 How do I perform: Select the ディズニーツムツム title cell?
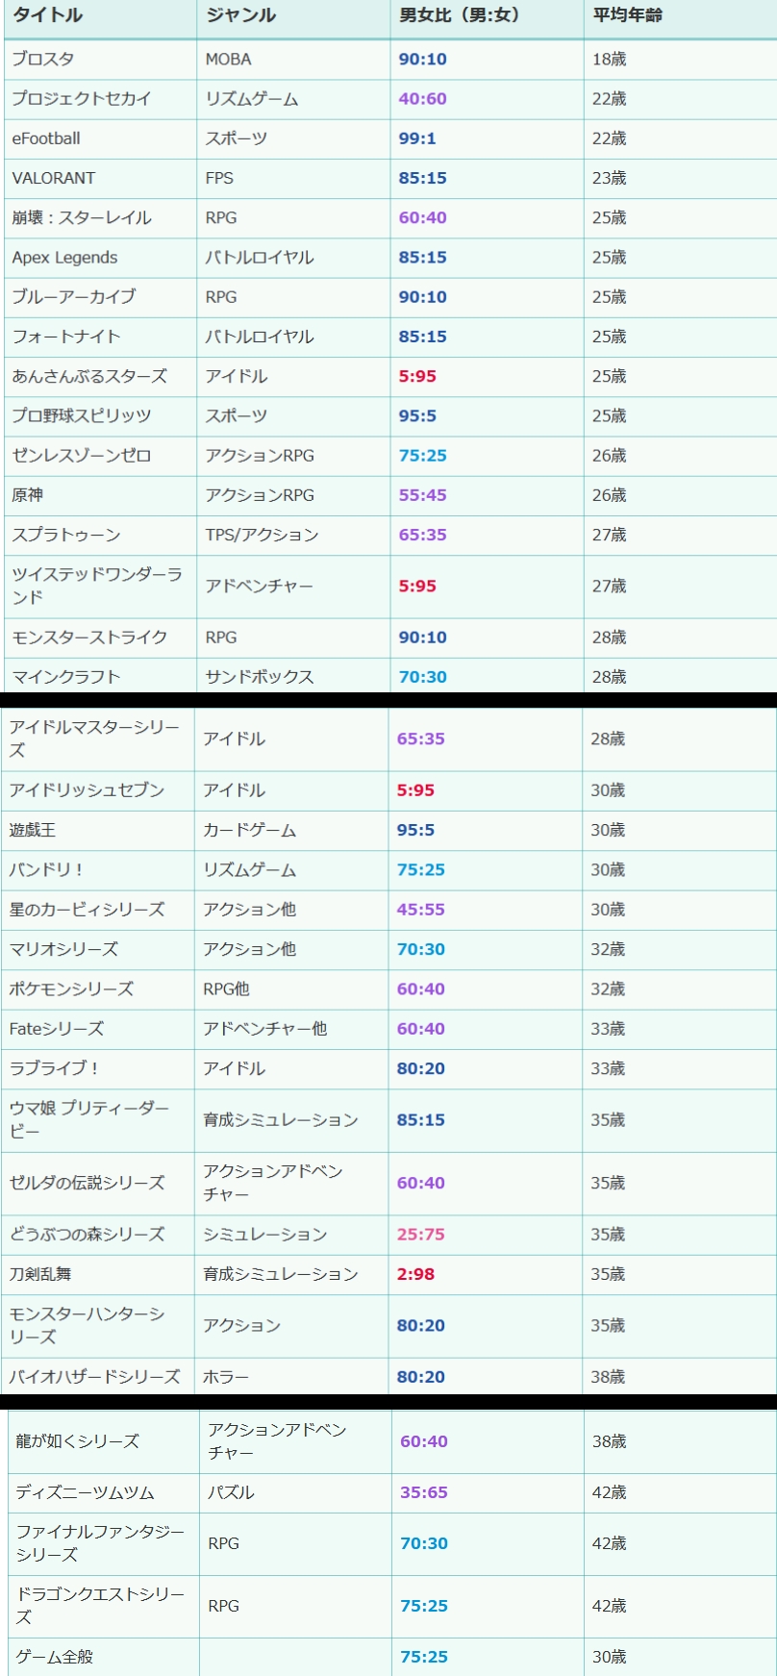(85, 1492)
